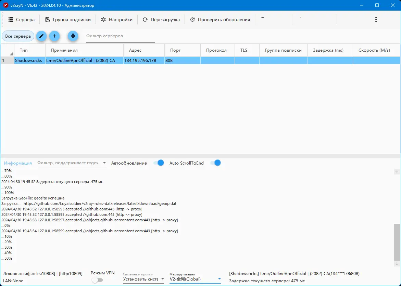Screen dimensions: 401x286
Task: Click the v2rayN title bar logo
Action: pos(5,5)
